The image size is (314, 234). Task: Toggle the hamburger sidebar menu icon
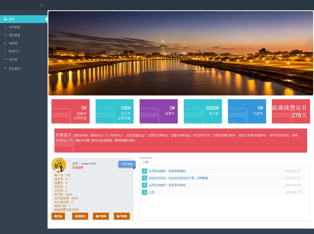tap(41, 5)
